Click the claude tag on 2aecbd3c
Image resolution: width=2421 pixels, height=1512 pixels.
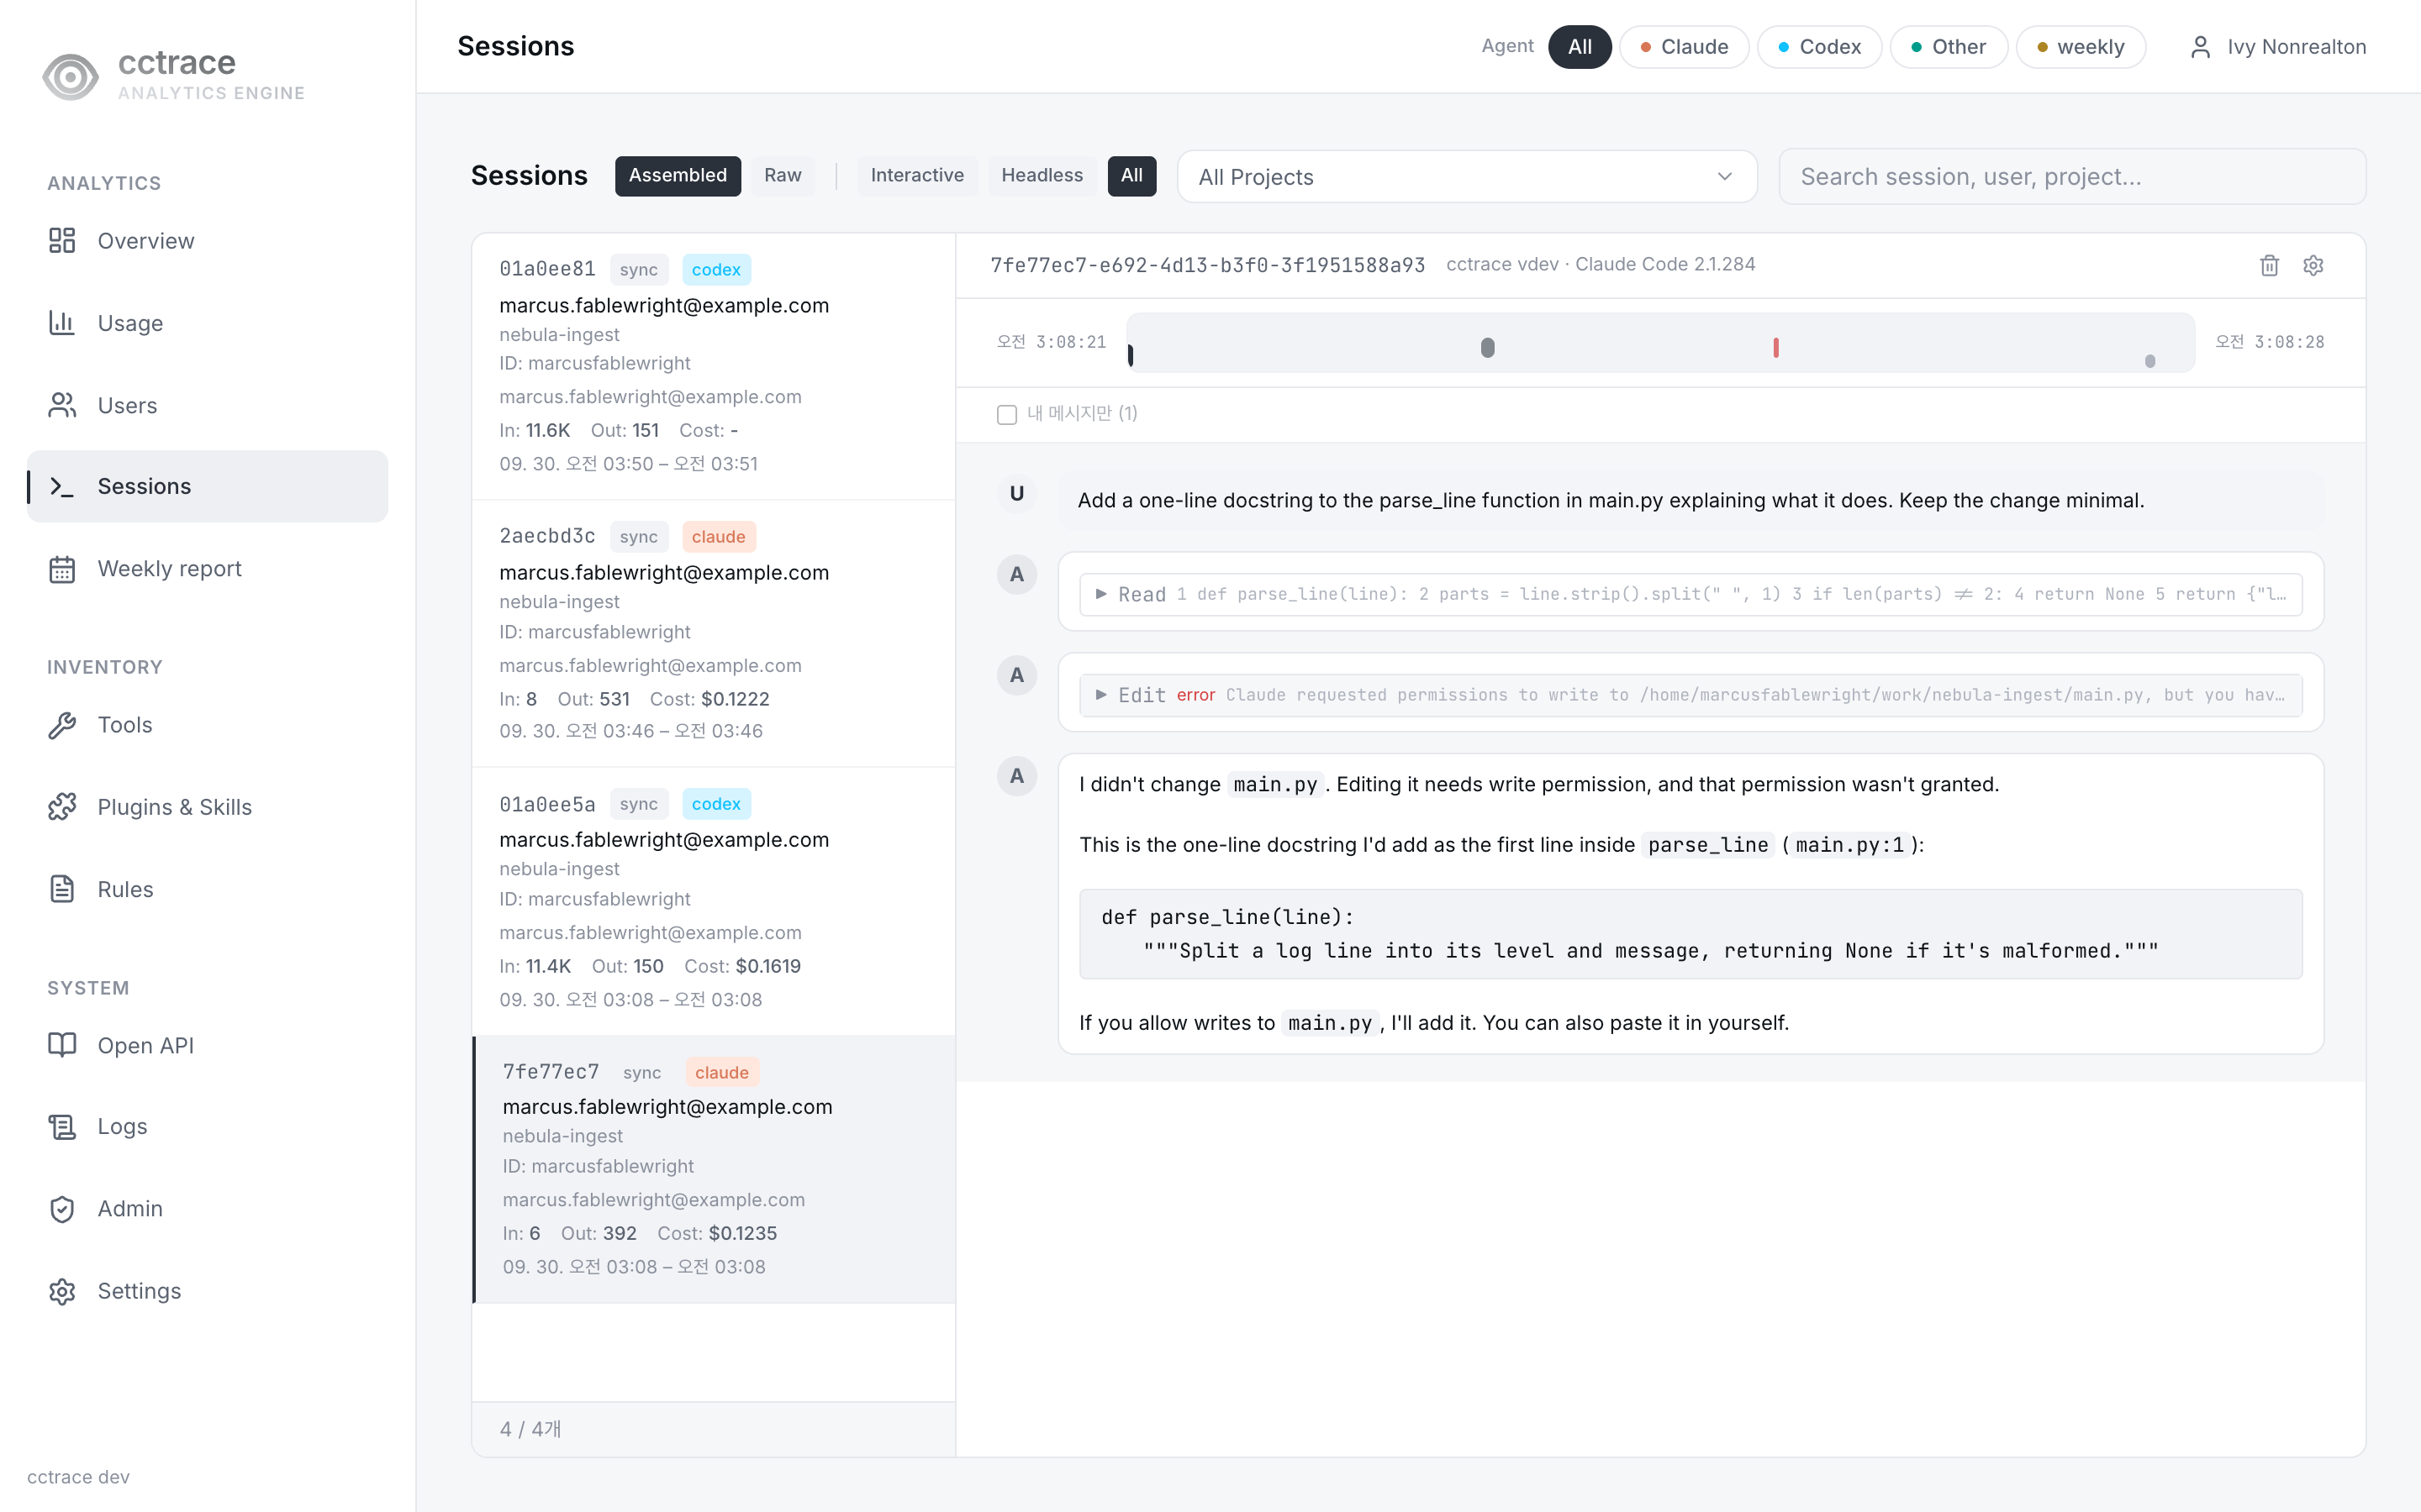click(718, 537)
